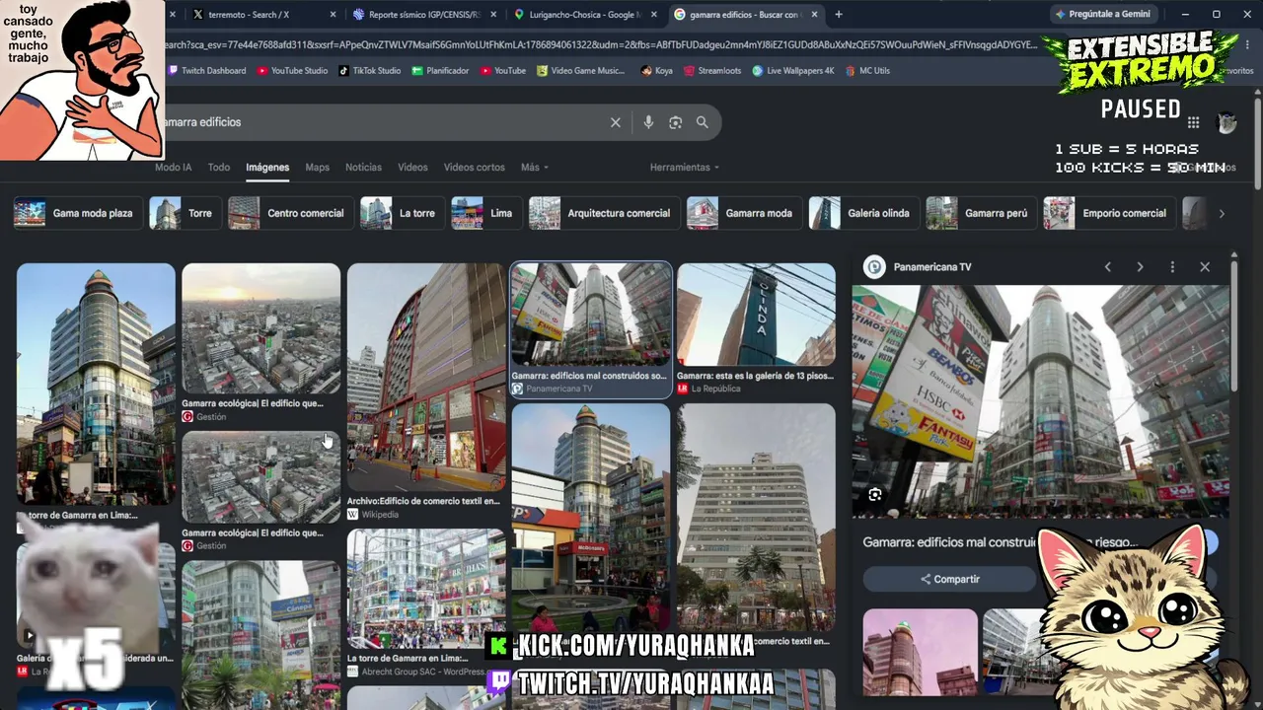This screenshot has height=710, width=1263.
Task: Open more options in preview panel
Action: click(x=1172, y=267)
